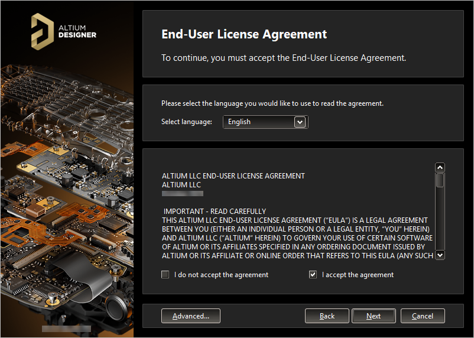Click the "Select language:" label

tap(187, 122)
